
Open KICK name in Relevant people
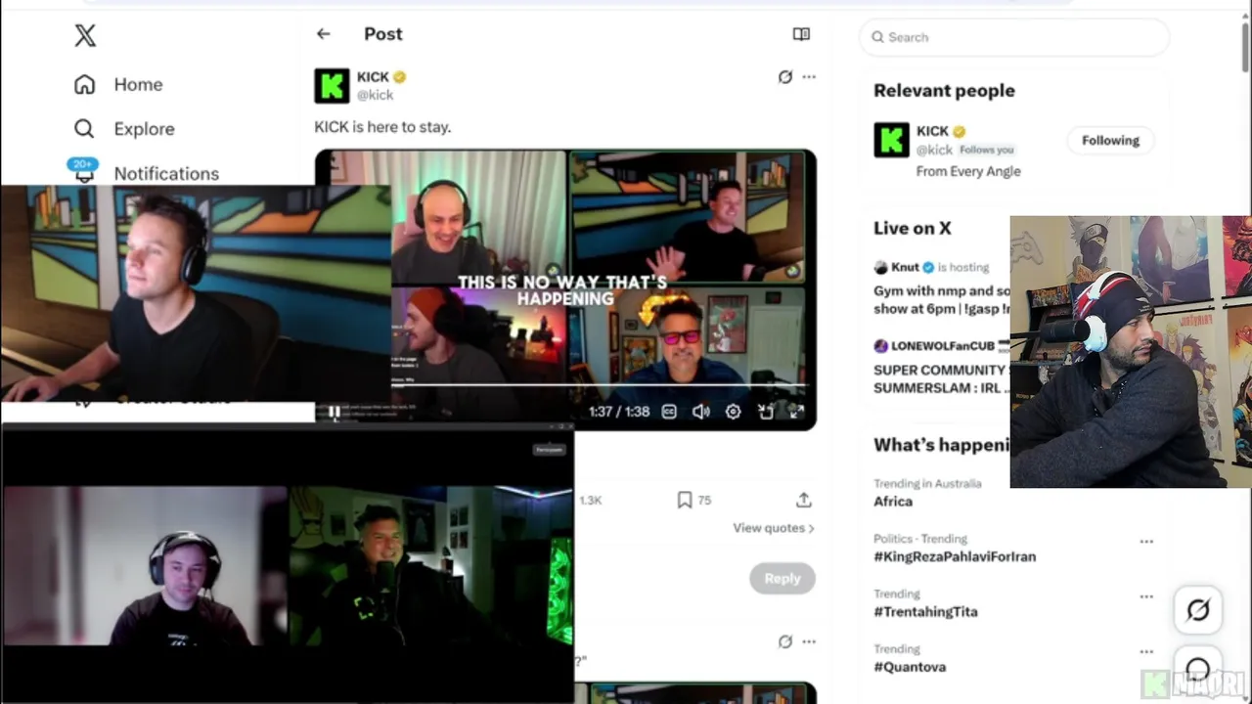[x=932, y=131]
